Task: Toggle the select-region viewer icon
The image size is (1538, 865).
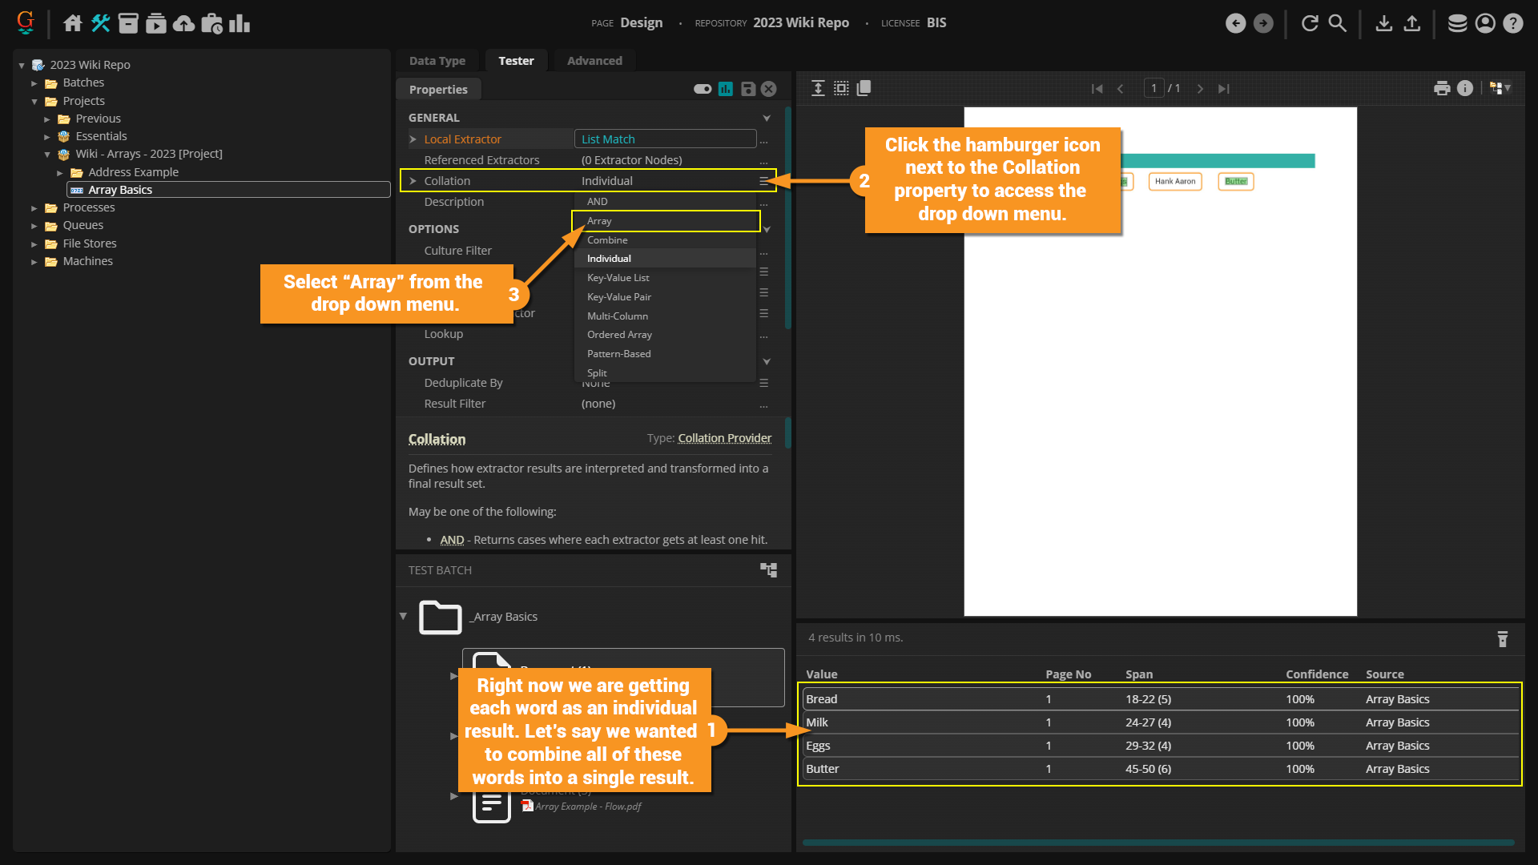Action: [841, 89]
